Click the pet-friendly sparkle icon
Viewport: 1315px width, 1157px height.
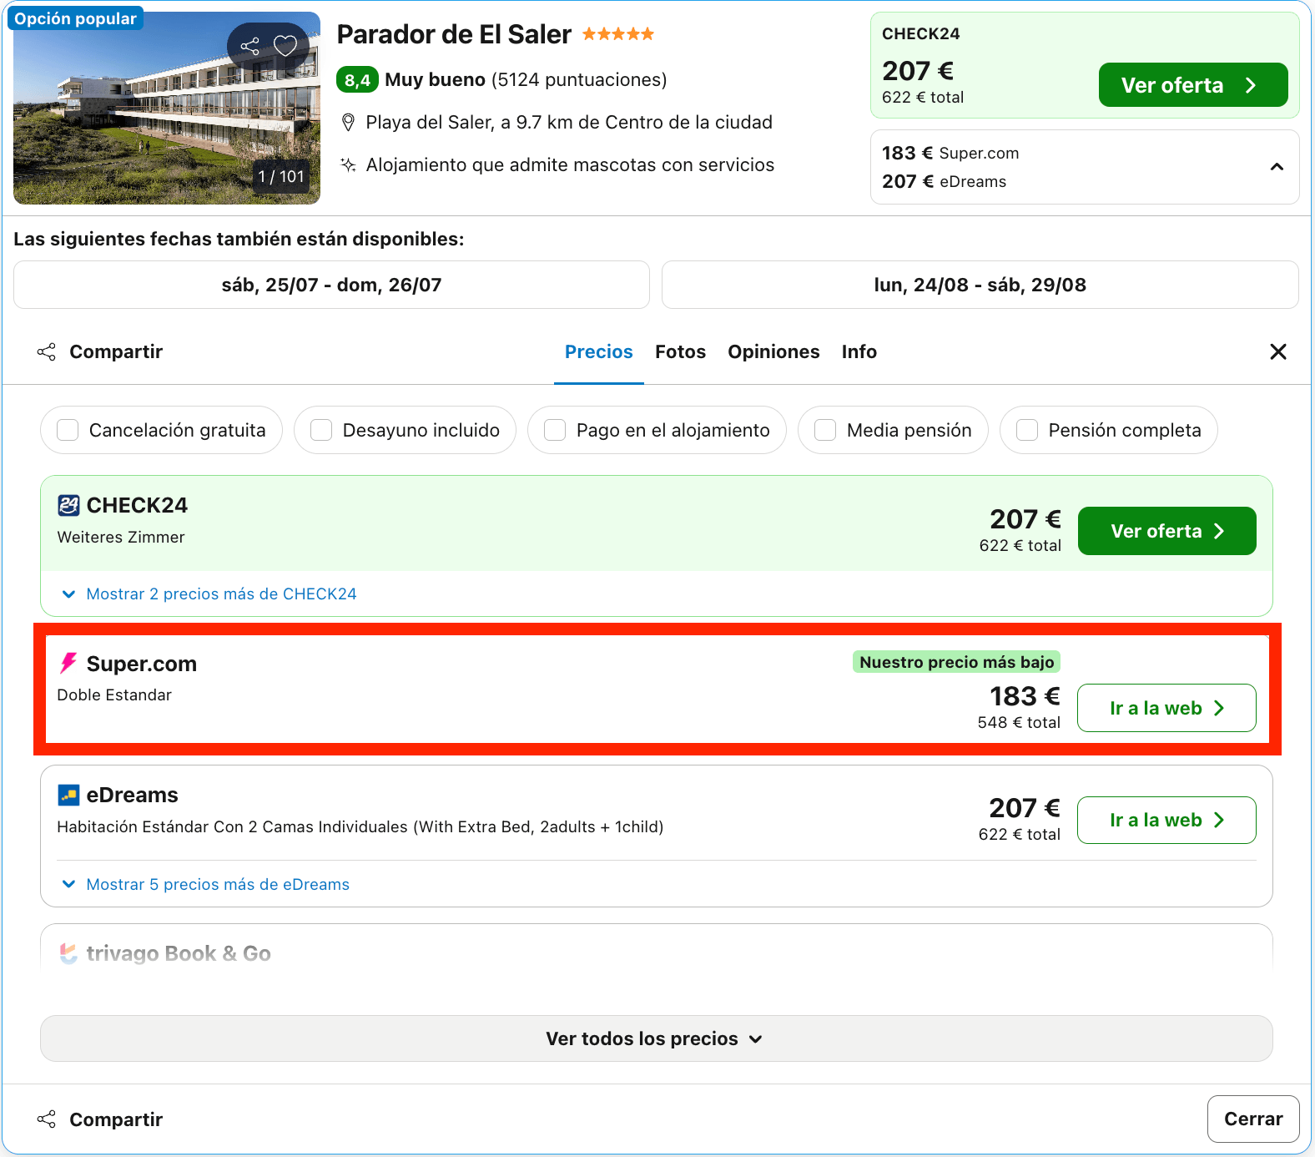[349, 164]
